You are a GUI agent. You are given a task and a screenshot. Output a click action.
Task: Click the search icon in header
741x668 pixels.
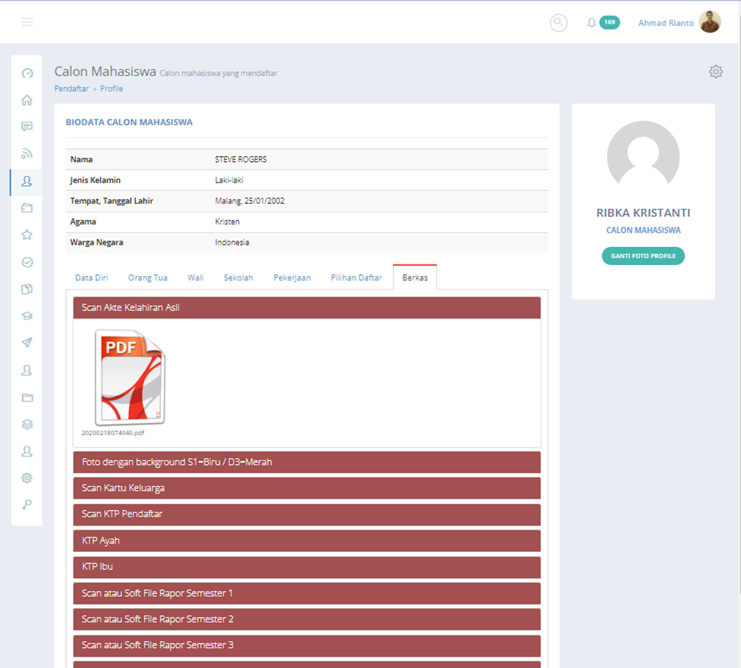(558, 23)
